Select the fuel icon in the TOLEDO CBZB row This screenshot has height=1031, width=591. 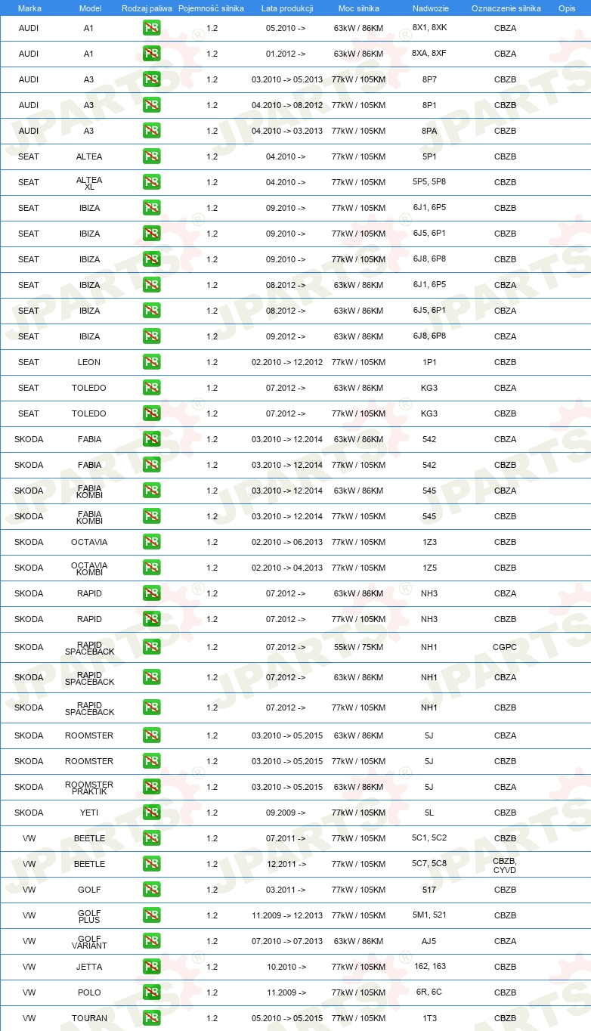point(151,413)
